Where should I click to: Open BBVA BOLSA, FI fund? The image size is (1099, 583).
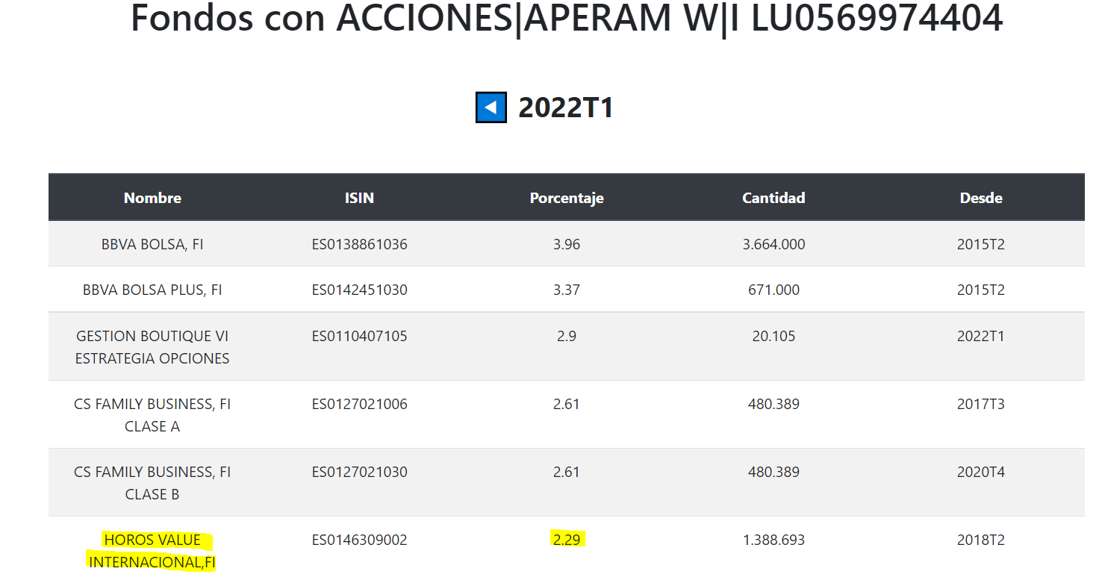152,244
